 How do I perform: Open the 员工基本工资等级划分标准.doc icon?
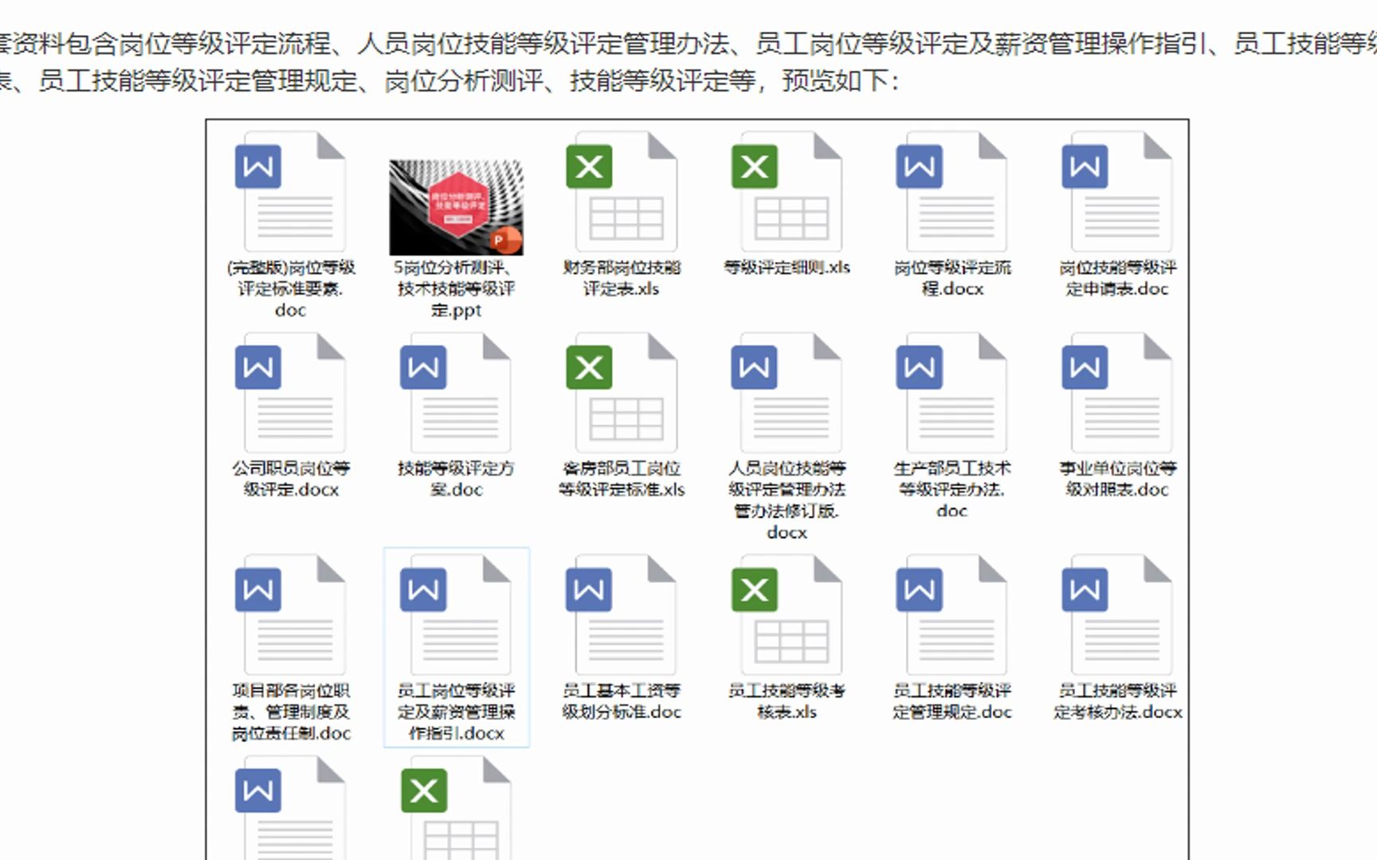click(622, 615)
